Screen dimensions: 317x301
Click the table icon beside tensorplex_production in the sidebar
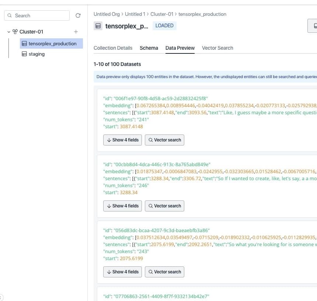pos(24,43)
